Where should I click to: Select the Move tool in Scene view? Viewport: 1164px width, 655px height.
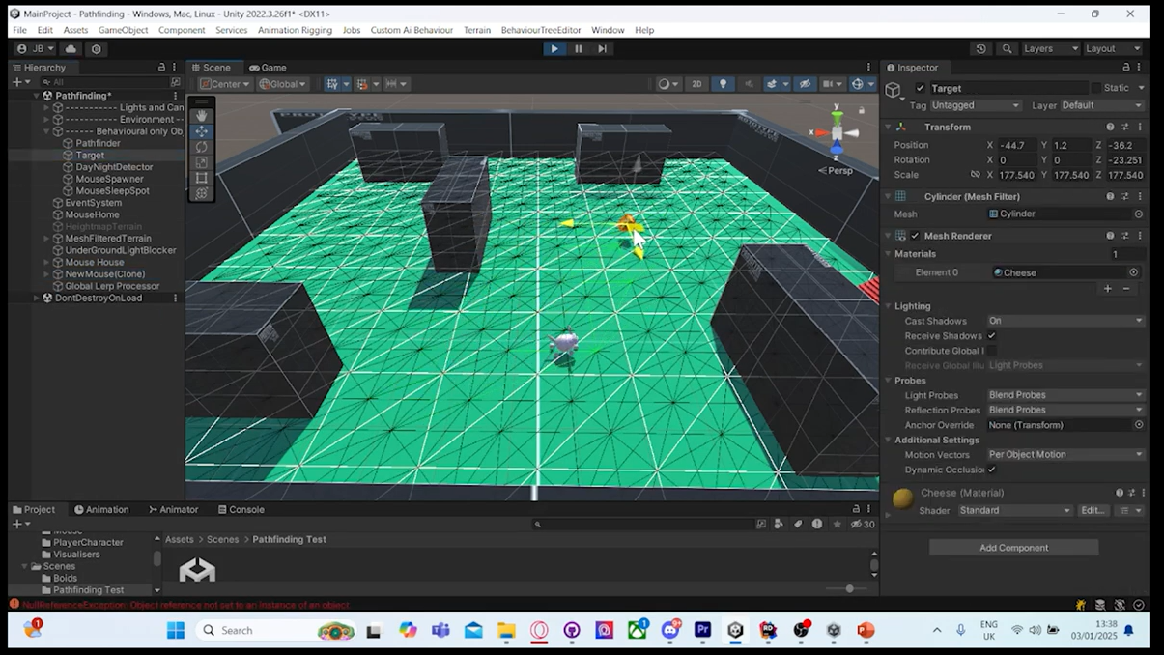coord(202,131)
